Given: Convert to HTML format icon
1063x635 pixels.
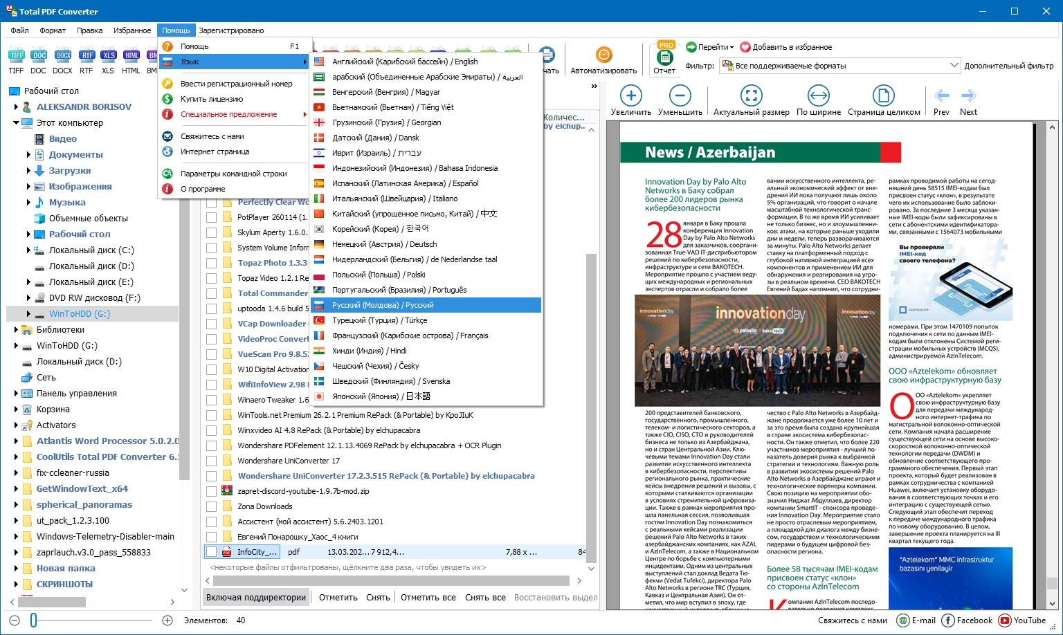Looking at the screenshot, I should [131, 56].
